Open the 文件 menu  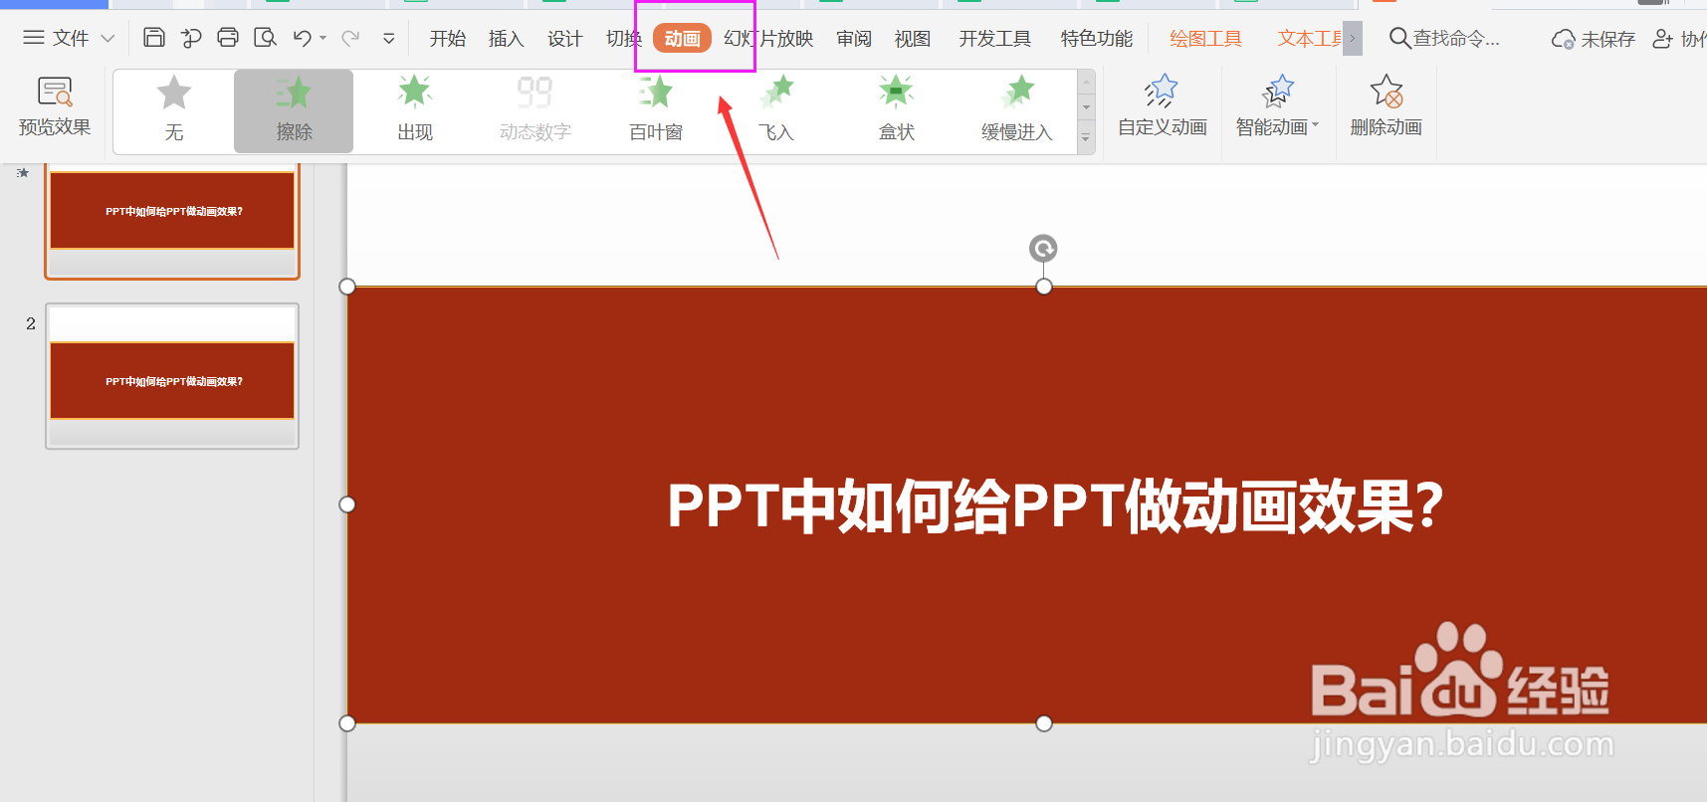click(x=57, y=38)
